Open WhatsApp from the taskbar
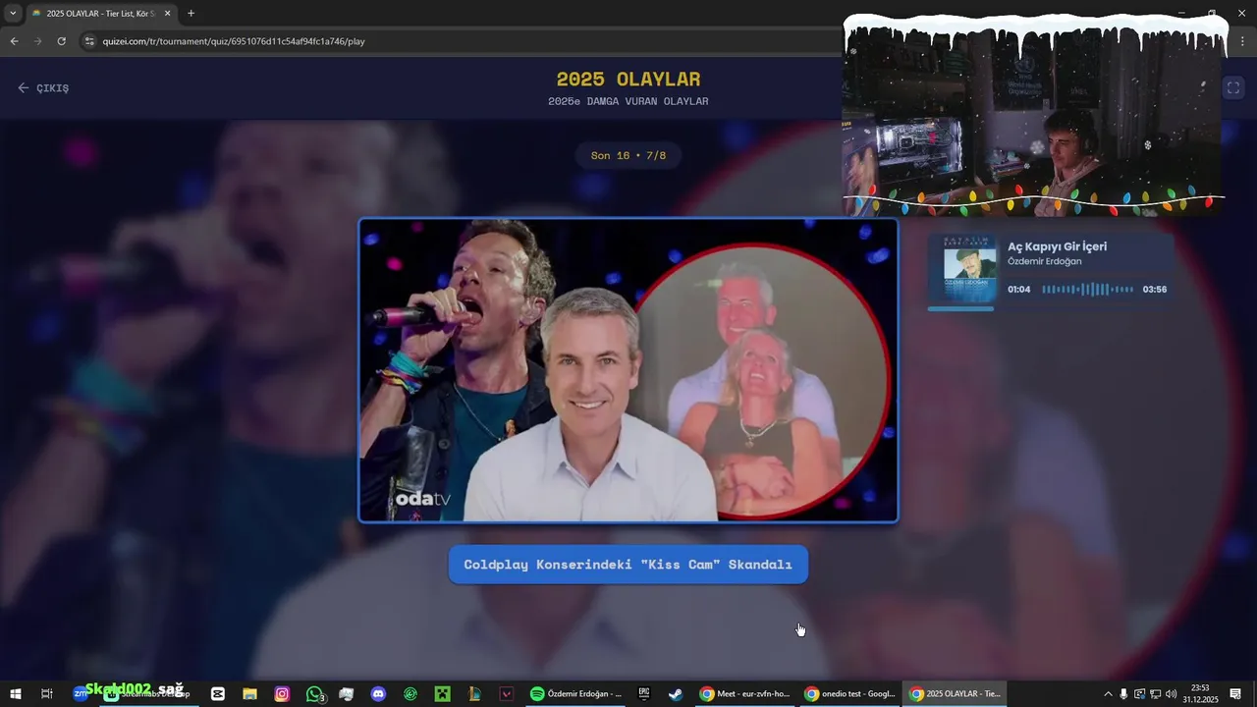 pos(314,694)
